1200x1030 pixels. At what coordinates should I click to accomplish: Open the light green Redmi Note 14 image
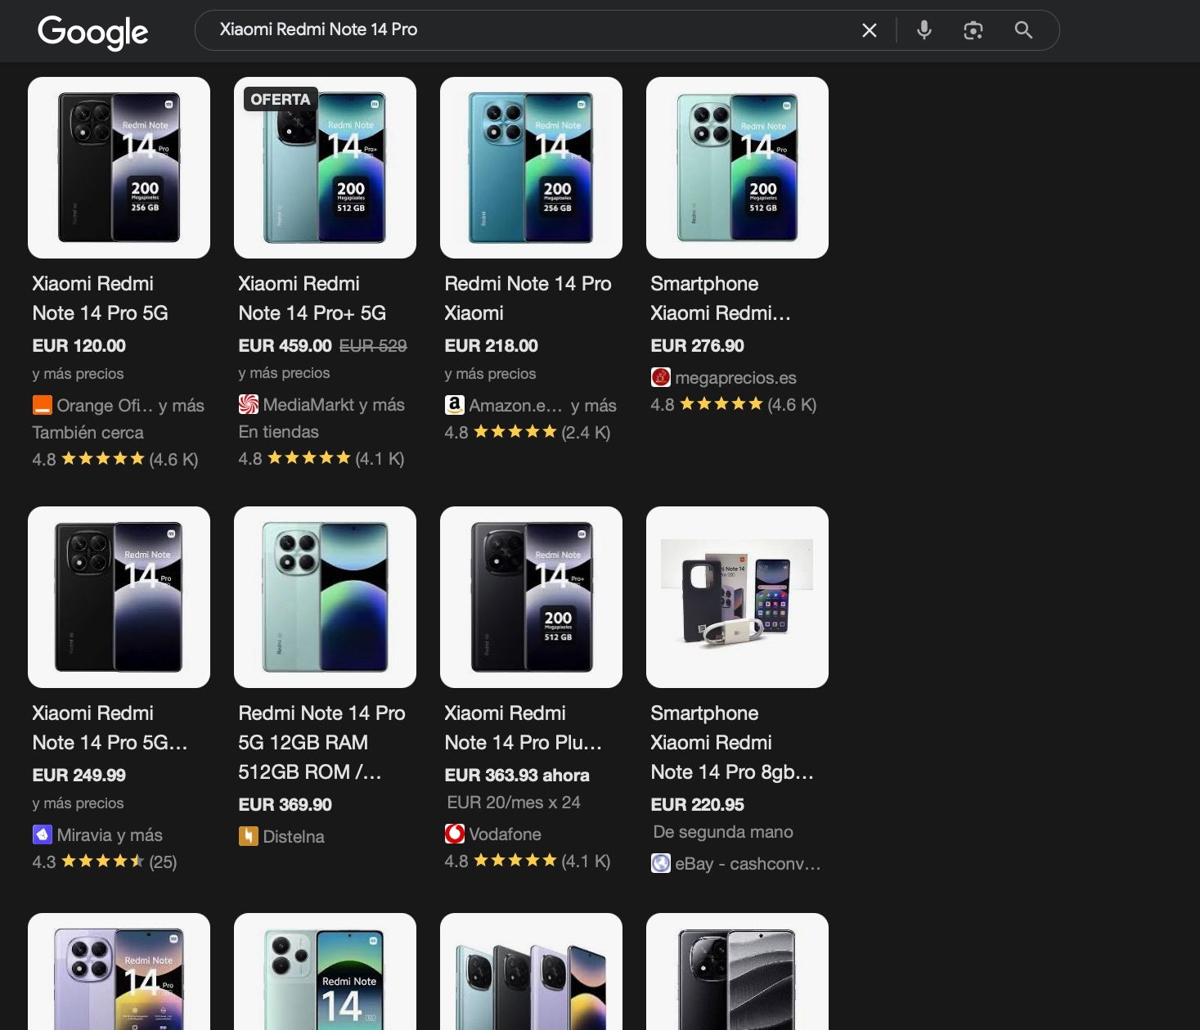[x=325, y=972]
